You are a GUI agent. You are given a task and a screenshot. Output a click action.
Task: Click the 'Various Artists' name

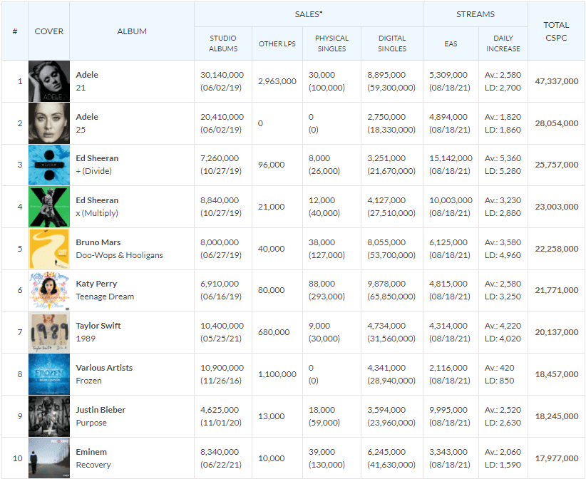coord(104,368)
